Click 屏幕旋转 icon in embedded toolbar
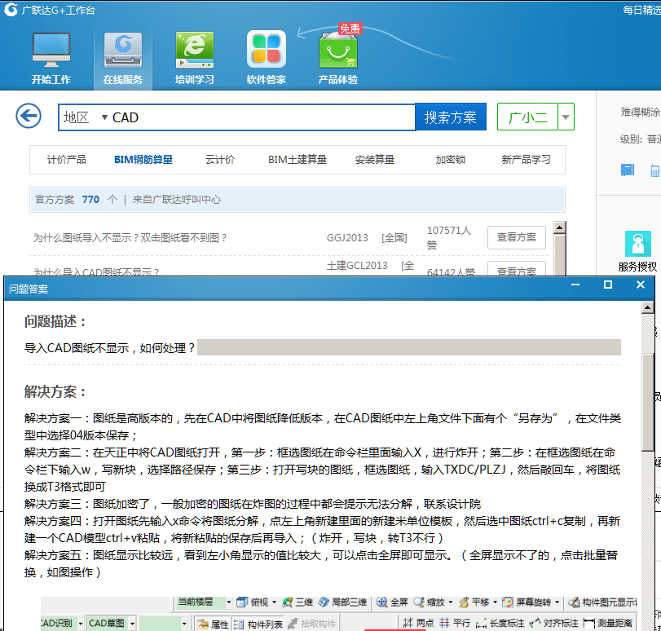Viewport: 661px width, 631px height. tap(508, 602)
